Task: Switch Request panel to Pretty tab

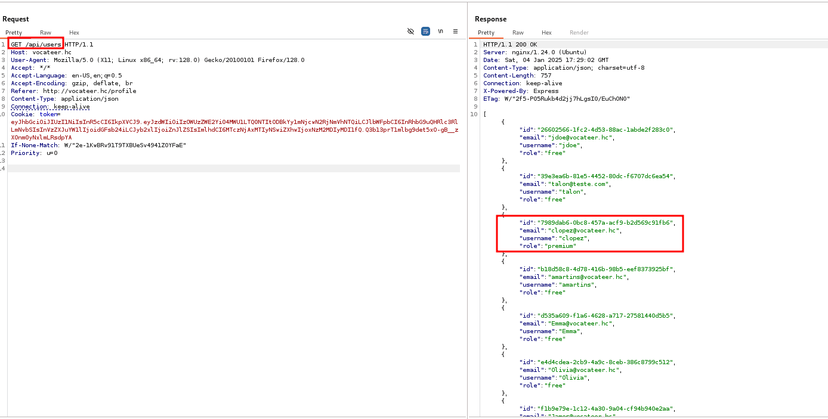Action: [14, 33]
